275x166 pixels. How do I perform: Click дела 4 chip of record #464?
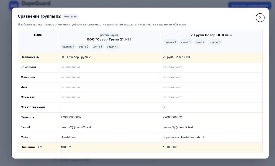98,47
